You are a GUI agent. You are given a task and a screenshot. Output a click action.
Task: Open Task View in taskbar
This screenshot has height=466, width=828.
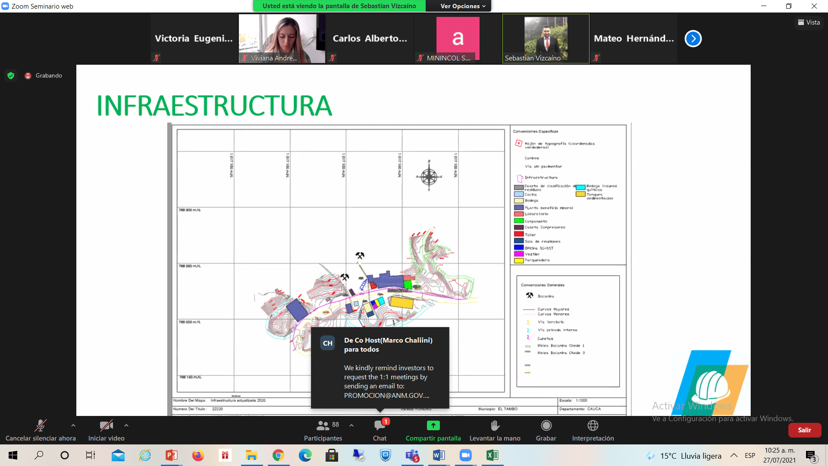pos(91,455)
